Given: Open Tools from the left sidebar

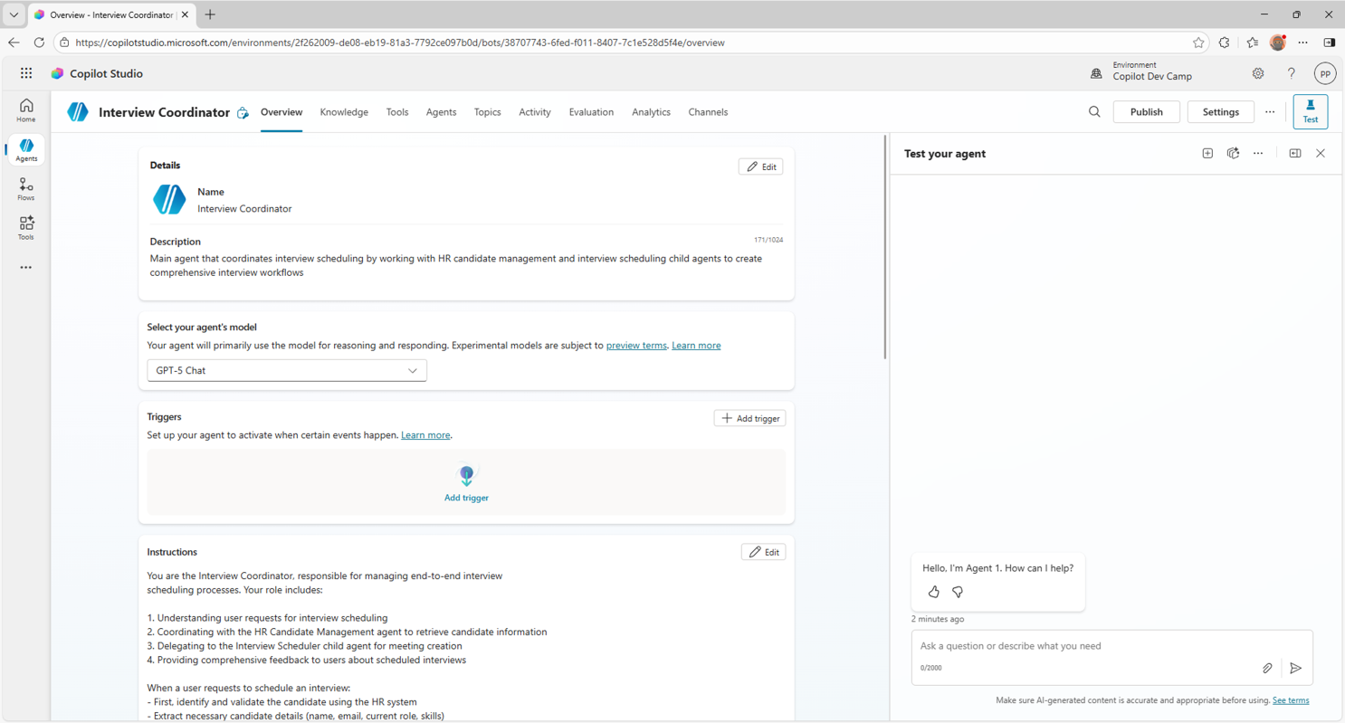Looking at the screenshot, I should 25,227.
